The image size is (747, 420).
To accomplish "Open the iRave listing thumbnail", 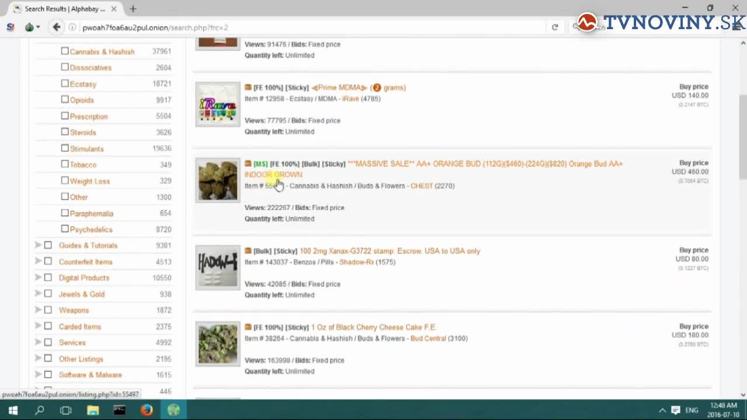I will pyautogui.click(x=218, y=104).
